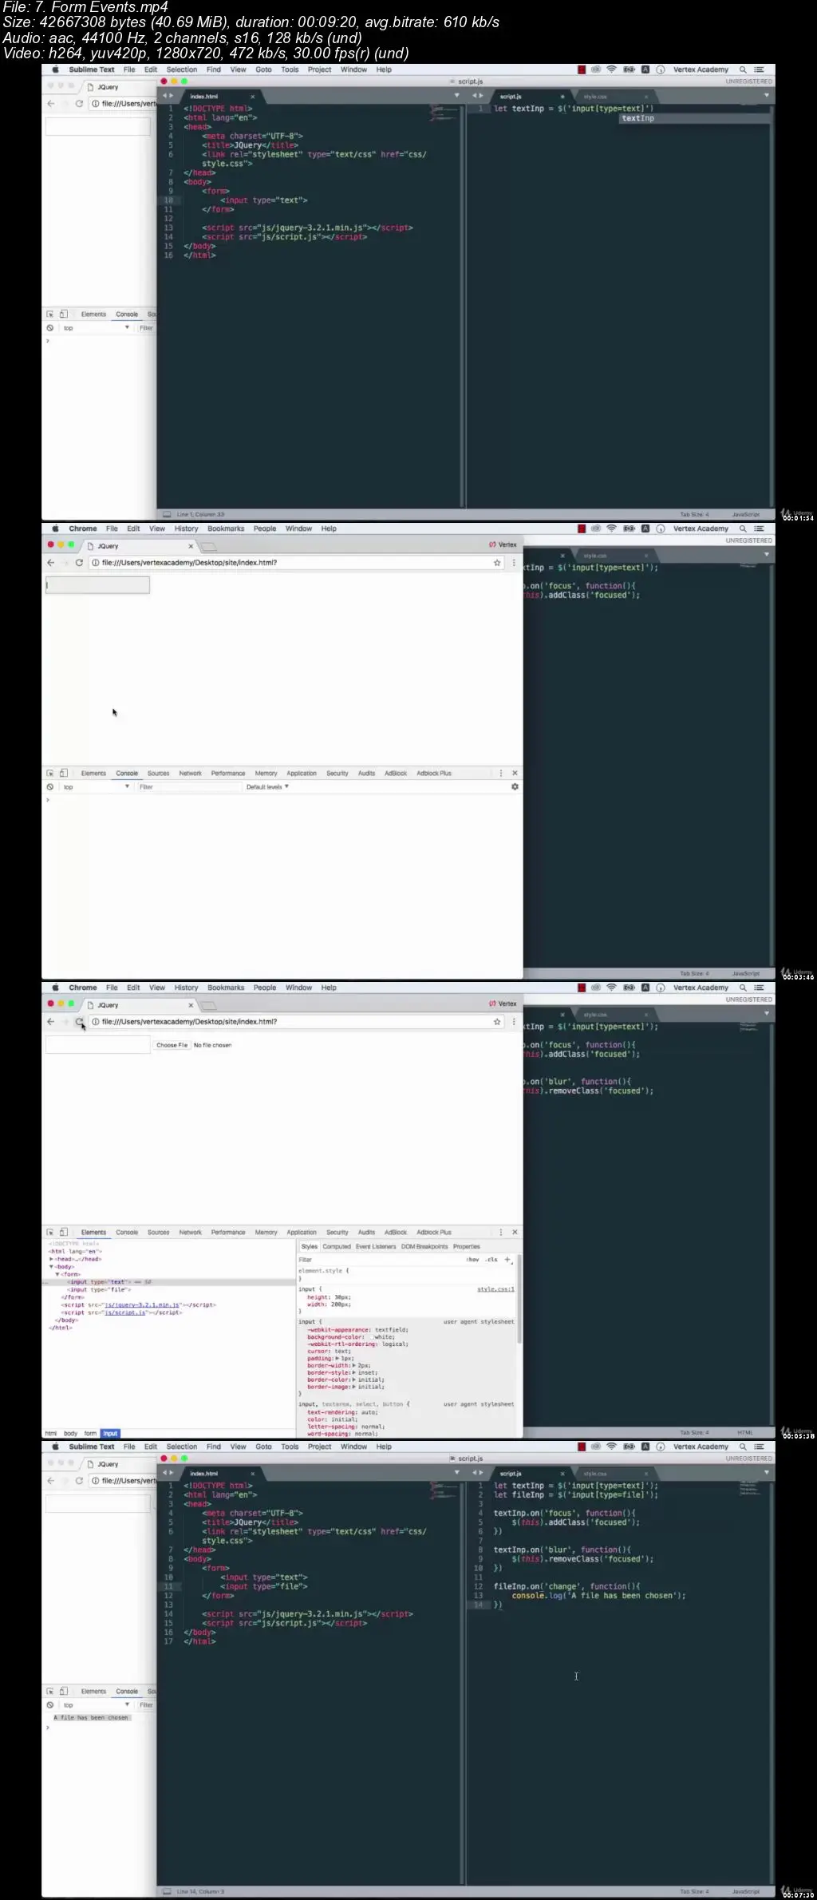This screenshot has width=817, height=1900.
Task: Close the style.css tab in the 00:01:54 frame
Action: (x=646, y=97)
